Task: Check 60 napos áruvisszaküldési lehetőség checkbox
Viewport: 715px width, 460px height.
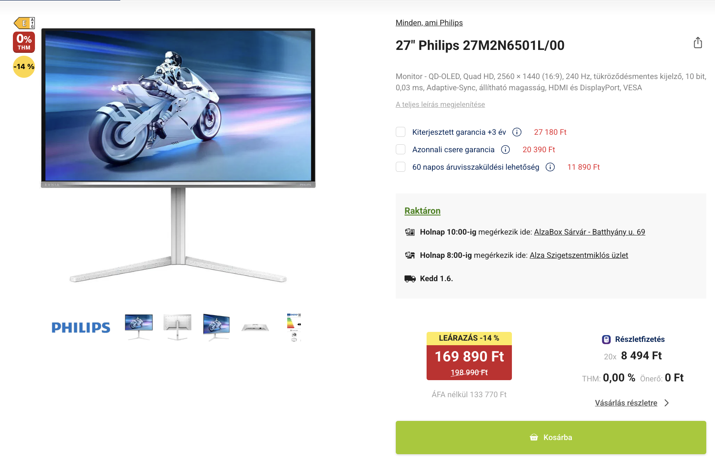Action: 400,167
